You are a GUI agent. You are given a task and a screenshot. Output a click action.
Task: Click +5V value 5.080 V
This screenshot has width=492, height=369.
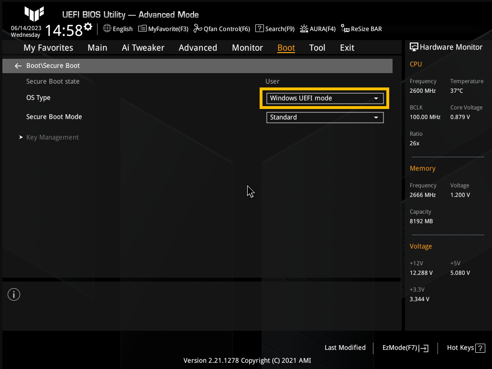(460, 272)
